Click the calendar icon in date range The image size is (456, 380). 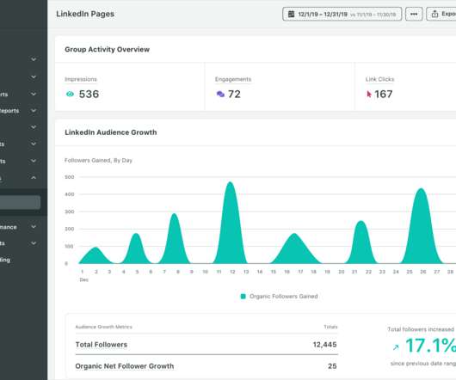coord(291,14)
